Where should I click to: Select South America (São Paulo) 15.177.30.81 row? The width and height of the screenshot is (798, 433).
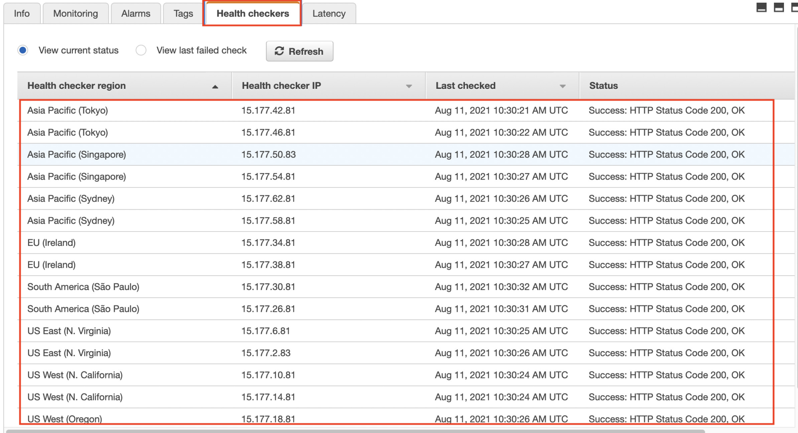click(x=268, y=287)
